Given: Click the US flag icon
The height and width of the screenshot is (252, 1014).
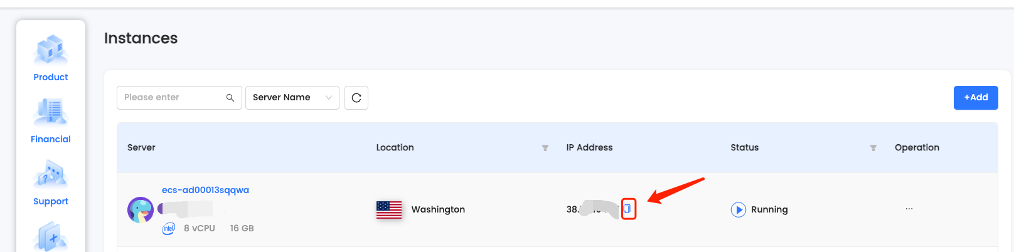Looking at the screenshot, I should [x=389, y=209].
